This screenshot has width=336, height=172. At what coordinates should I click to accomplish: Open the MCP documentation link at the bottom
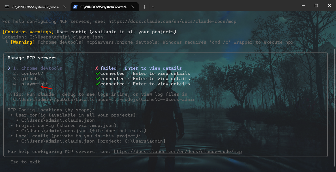pyautogui.click(x=178, y=152)
